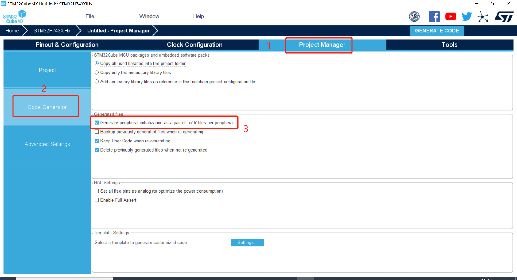Click the STM32CubeMX logo icon
517x280 pixels.
click(14, 17)
